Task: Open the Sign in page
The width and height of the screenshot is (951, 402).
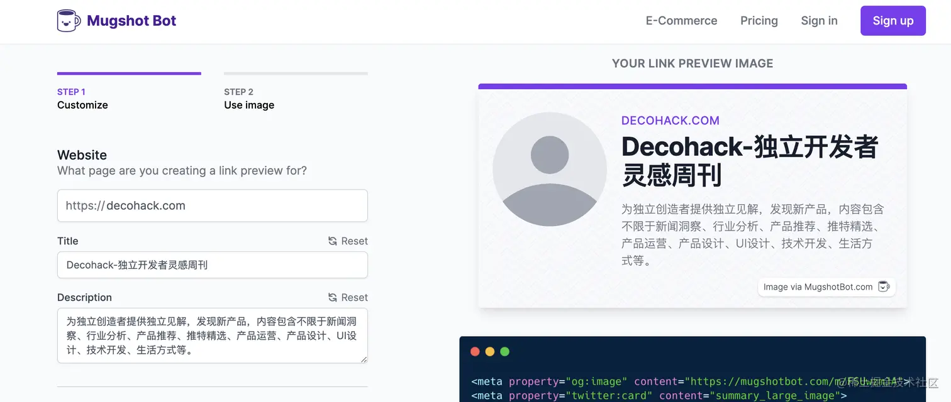Action: pos(819,21)
